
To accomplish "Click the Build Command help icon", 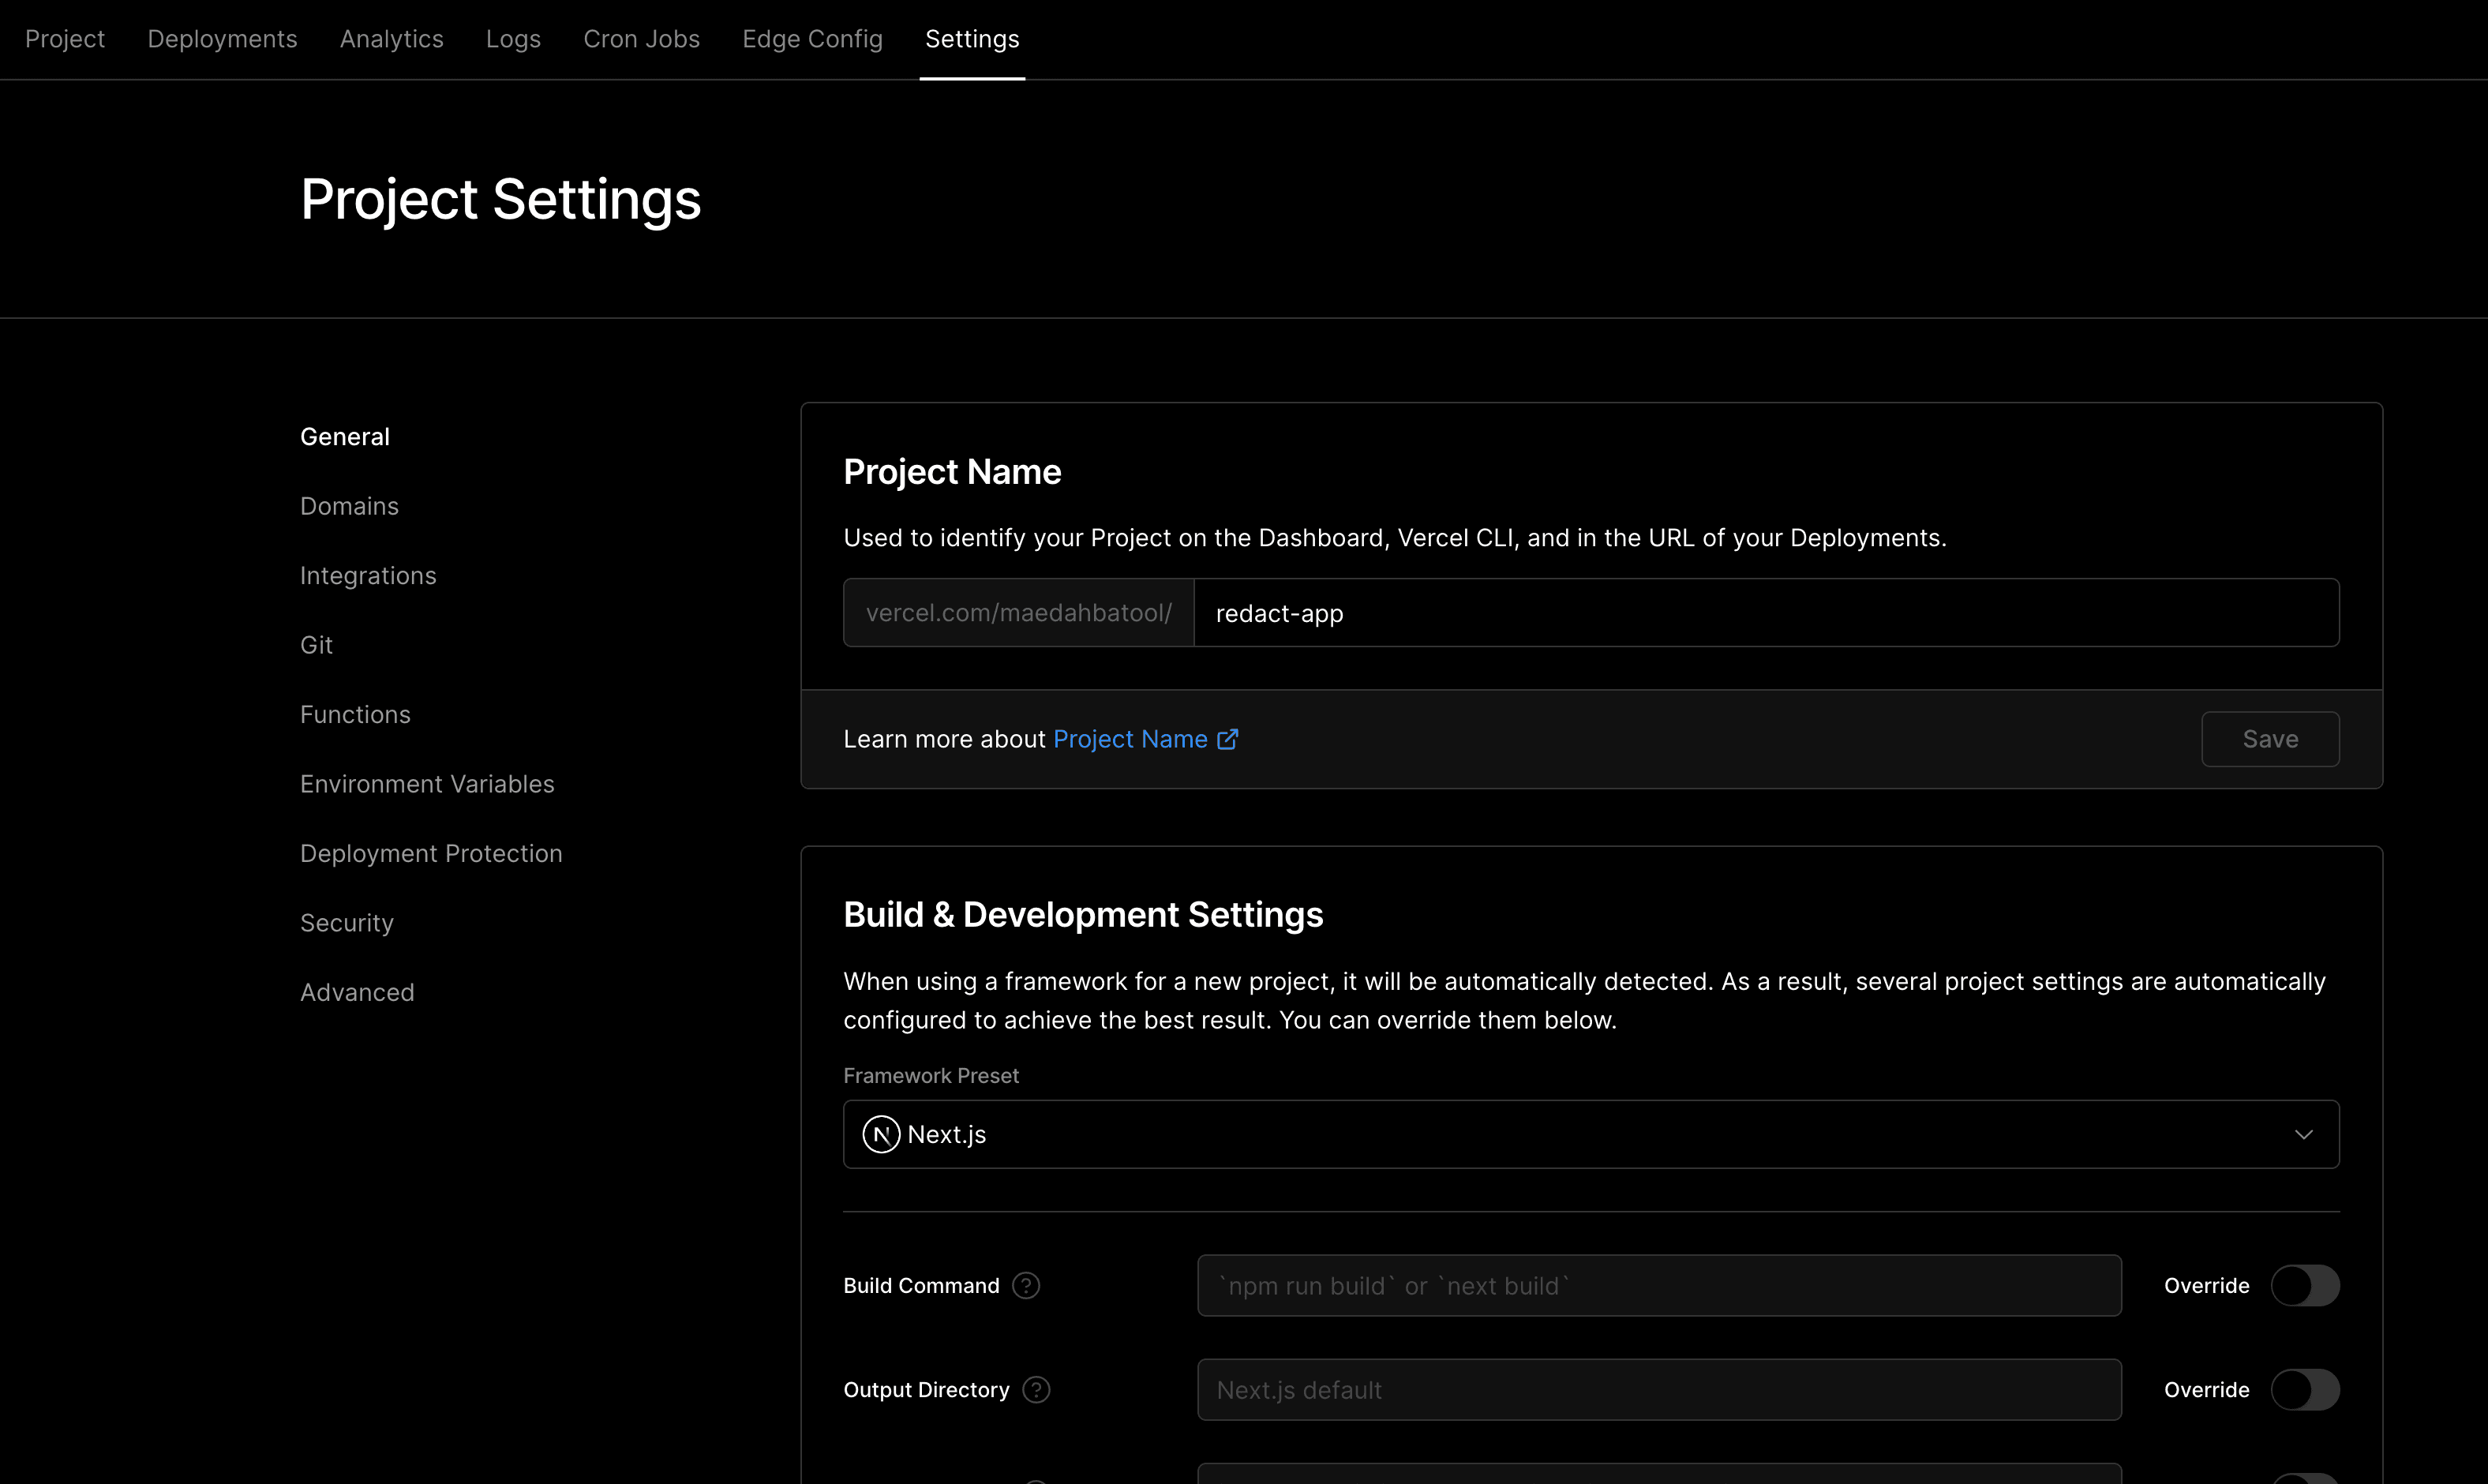I will (1026, 1286).
